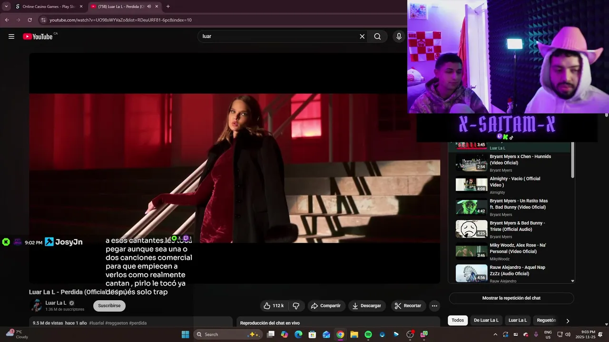
Task: Subscribe using the Suscribirse button
Action: tap(109, 306)
